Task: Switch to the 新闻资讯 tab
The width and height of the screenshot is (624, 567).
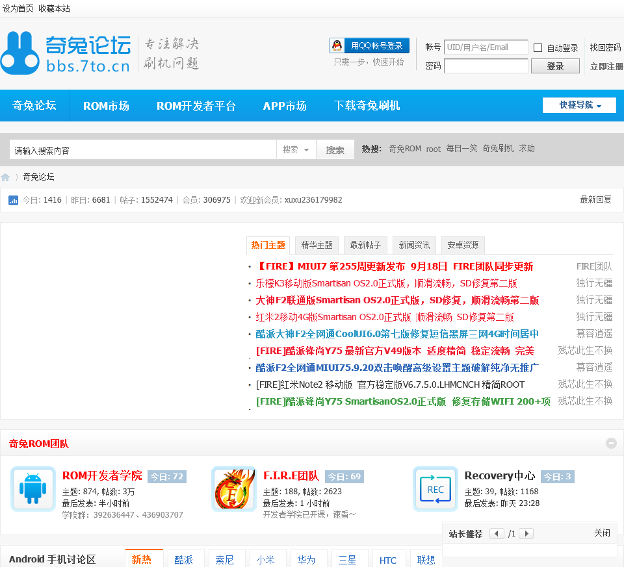Action: 414,245
